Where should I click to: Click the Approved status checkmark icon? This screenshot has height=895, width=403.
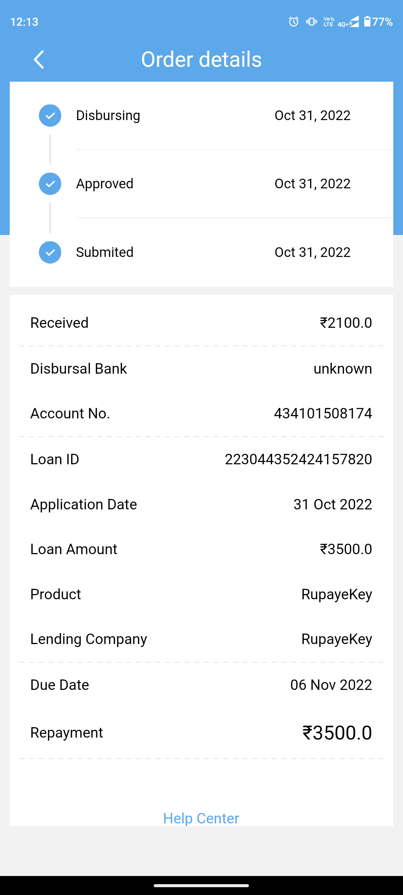[50, 184]
